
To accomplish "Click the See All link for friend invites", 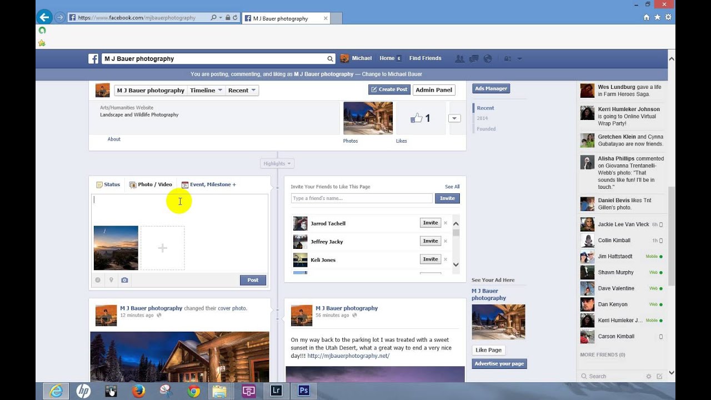I will (x=452, y=187).
